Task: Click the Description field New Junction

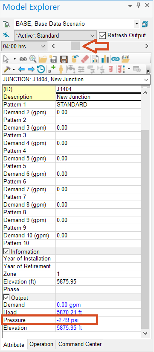Action: coord(99,97)
